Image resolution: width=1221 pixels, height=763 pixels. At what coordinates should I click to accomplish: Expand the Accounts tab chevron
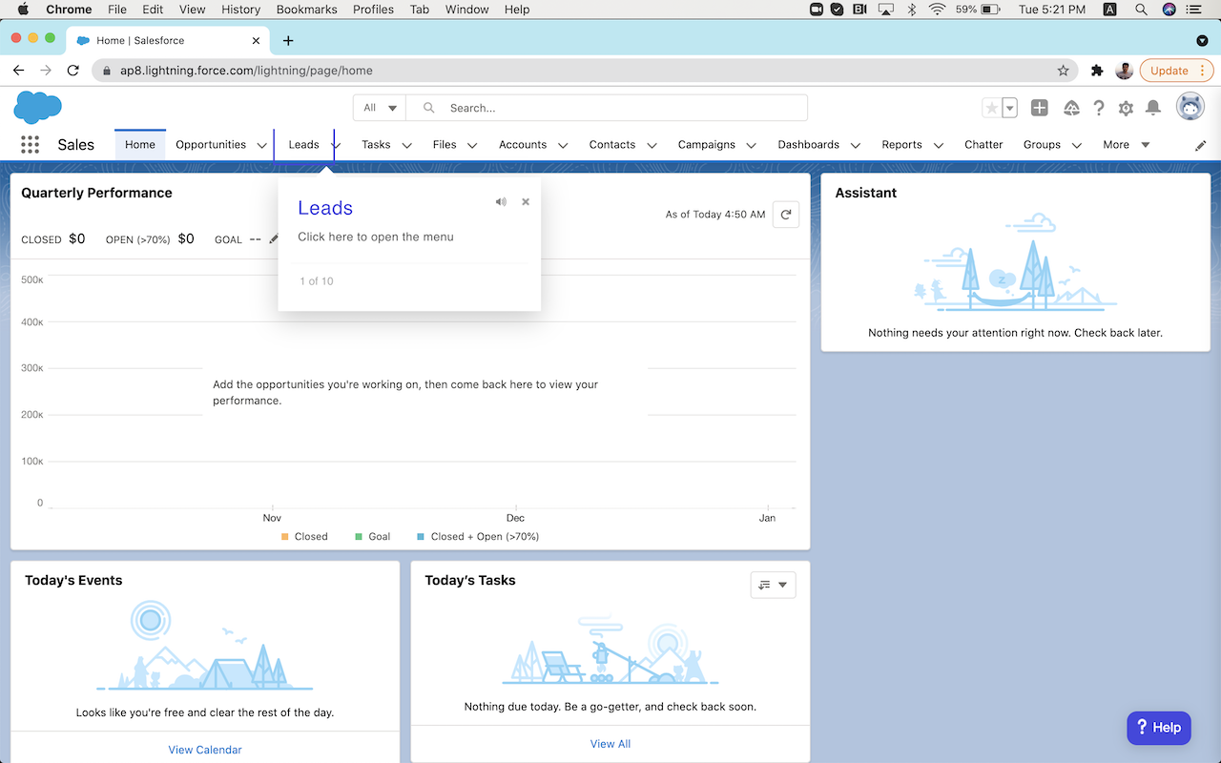coord(563,146)
